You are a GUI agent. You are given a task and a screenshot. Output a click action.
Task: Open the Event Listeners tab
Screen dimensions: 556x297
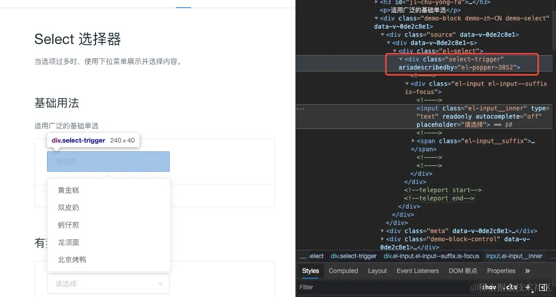(x=418, y=271)
